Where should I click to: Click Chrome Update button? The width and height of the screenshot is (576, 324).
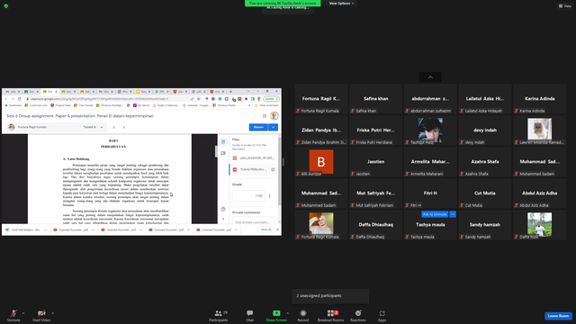[271, 99]
